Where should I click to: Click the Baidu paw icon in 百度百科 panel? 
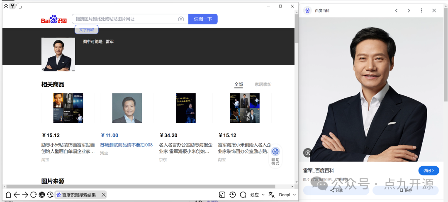pos(307,10)
